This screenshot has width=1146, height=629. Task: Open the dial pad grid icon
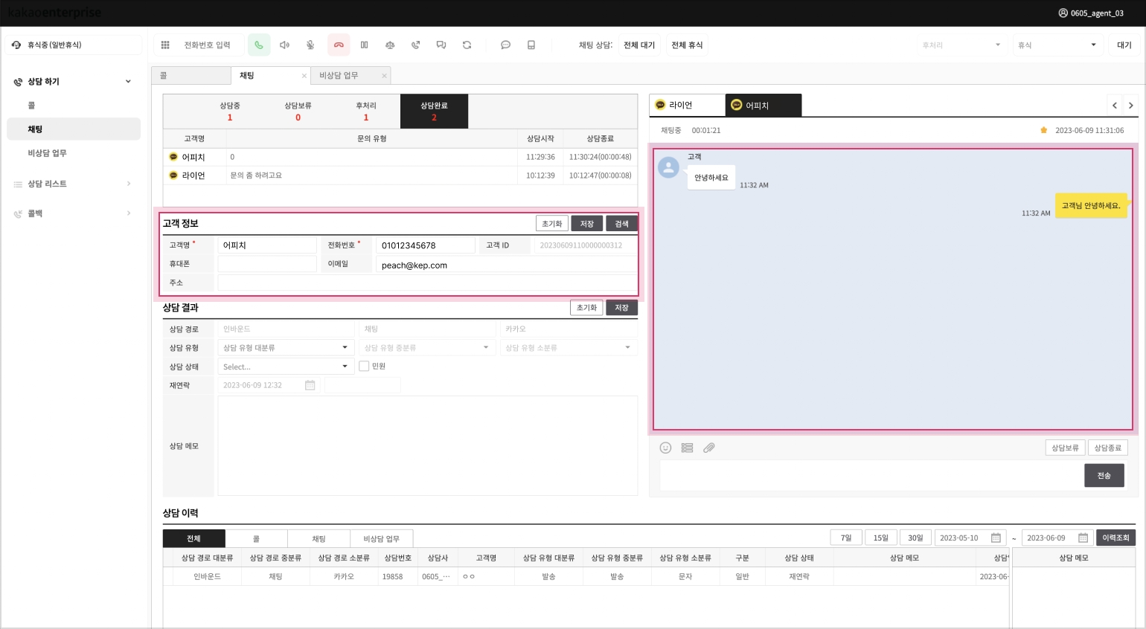tap(165, 45)
